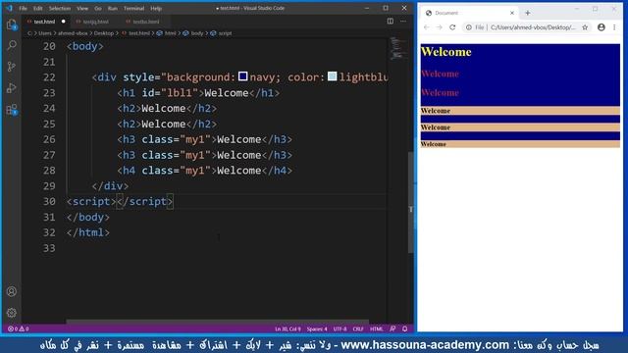Screen dimensions: 628x353
Task: Click the navy color swatch in code
Action: click(242, 76)
